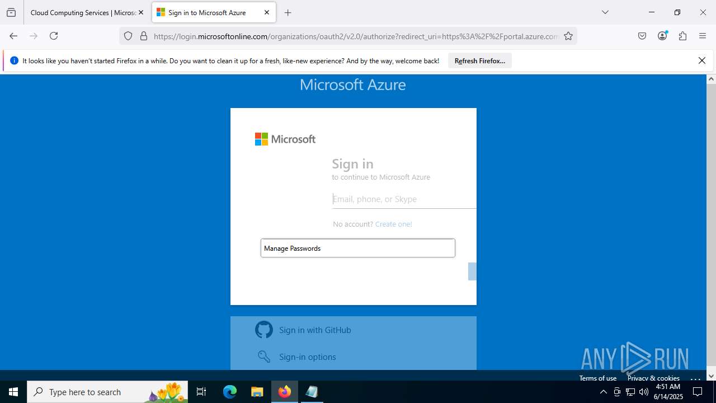Click the GitHub logo icon
Screen dimensions: 716x403
(x=264, y=330)
